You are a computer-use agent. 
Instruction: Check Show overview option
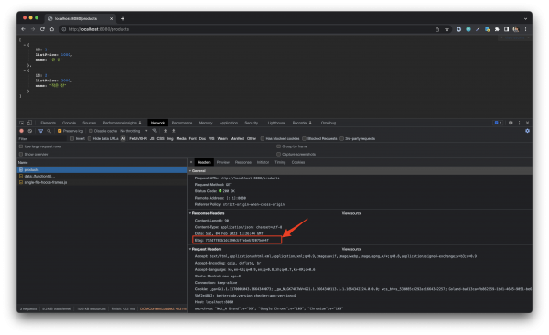point(21,154)
